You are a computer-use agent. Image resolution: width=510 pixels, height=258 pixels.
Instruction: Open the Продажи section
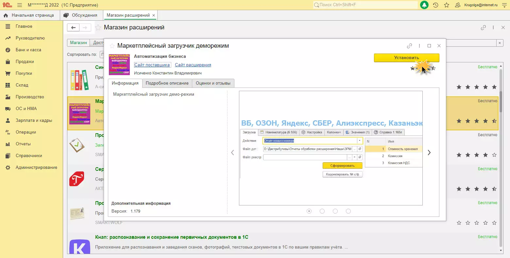[25, 62]
